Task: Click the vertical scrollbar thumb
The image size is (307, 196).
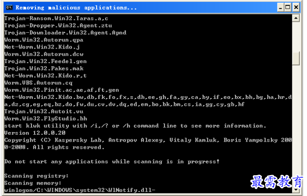Action: (296, 58)
